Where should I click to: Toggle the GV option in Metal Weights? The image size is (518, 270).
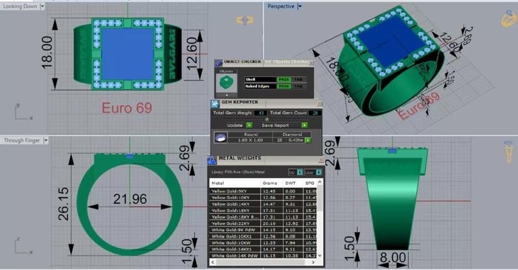tap(299, 172)
